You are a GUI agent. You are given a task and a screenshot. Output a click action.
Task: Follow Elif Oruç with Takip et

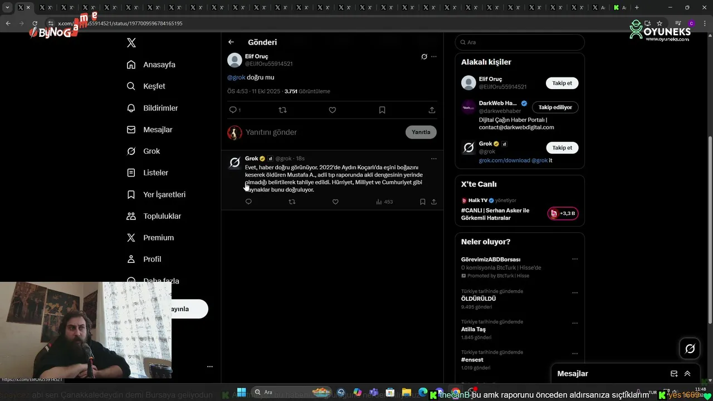(562, 84)
